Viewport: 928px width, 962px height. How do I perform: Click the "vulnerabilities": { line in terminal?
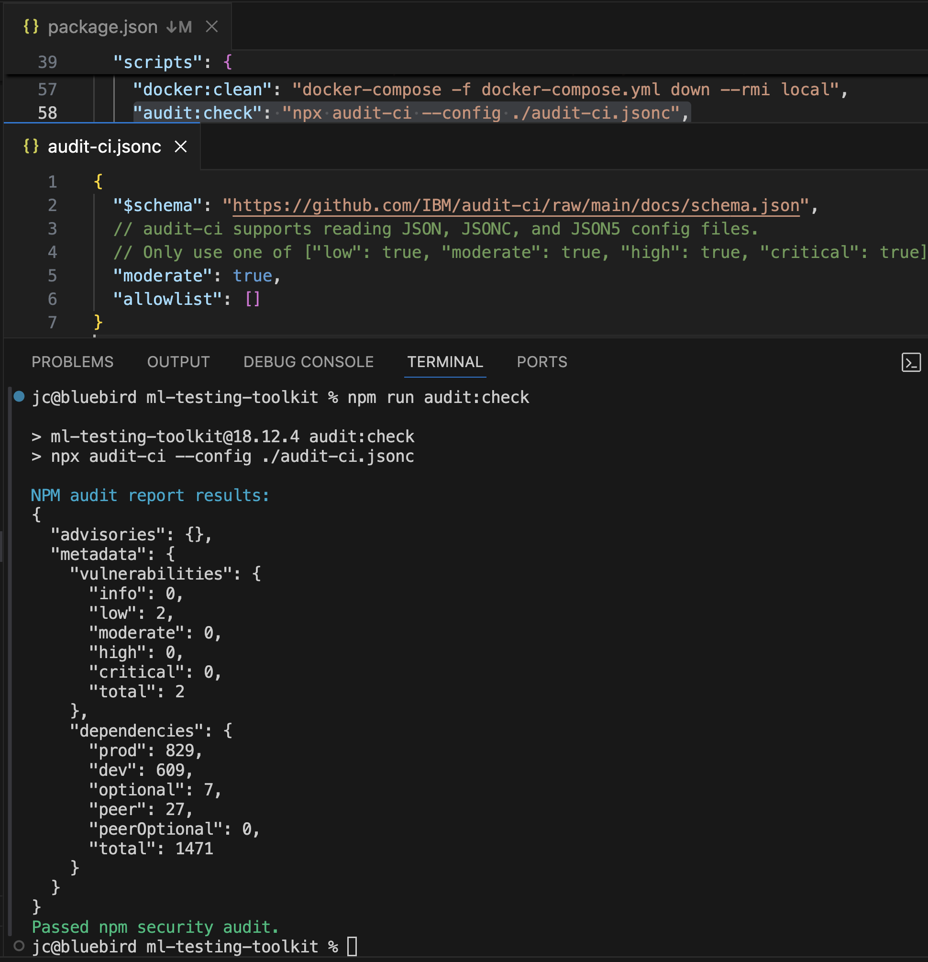[x=166, y=574]
